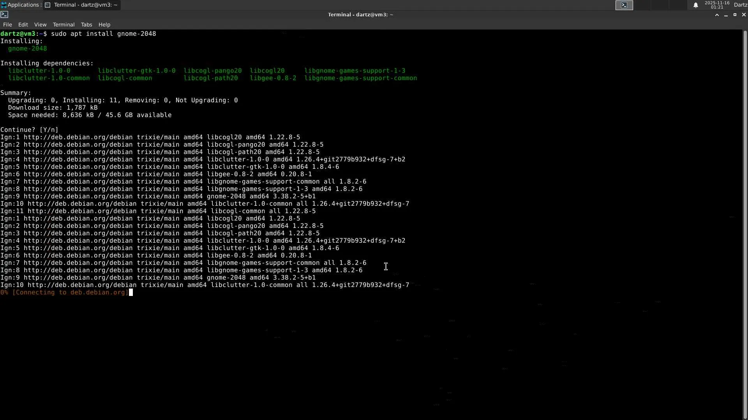Open the File menu
The height and width of the screenshot is (420, 748).
pyautogui.click(x=7, y=24)
